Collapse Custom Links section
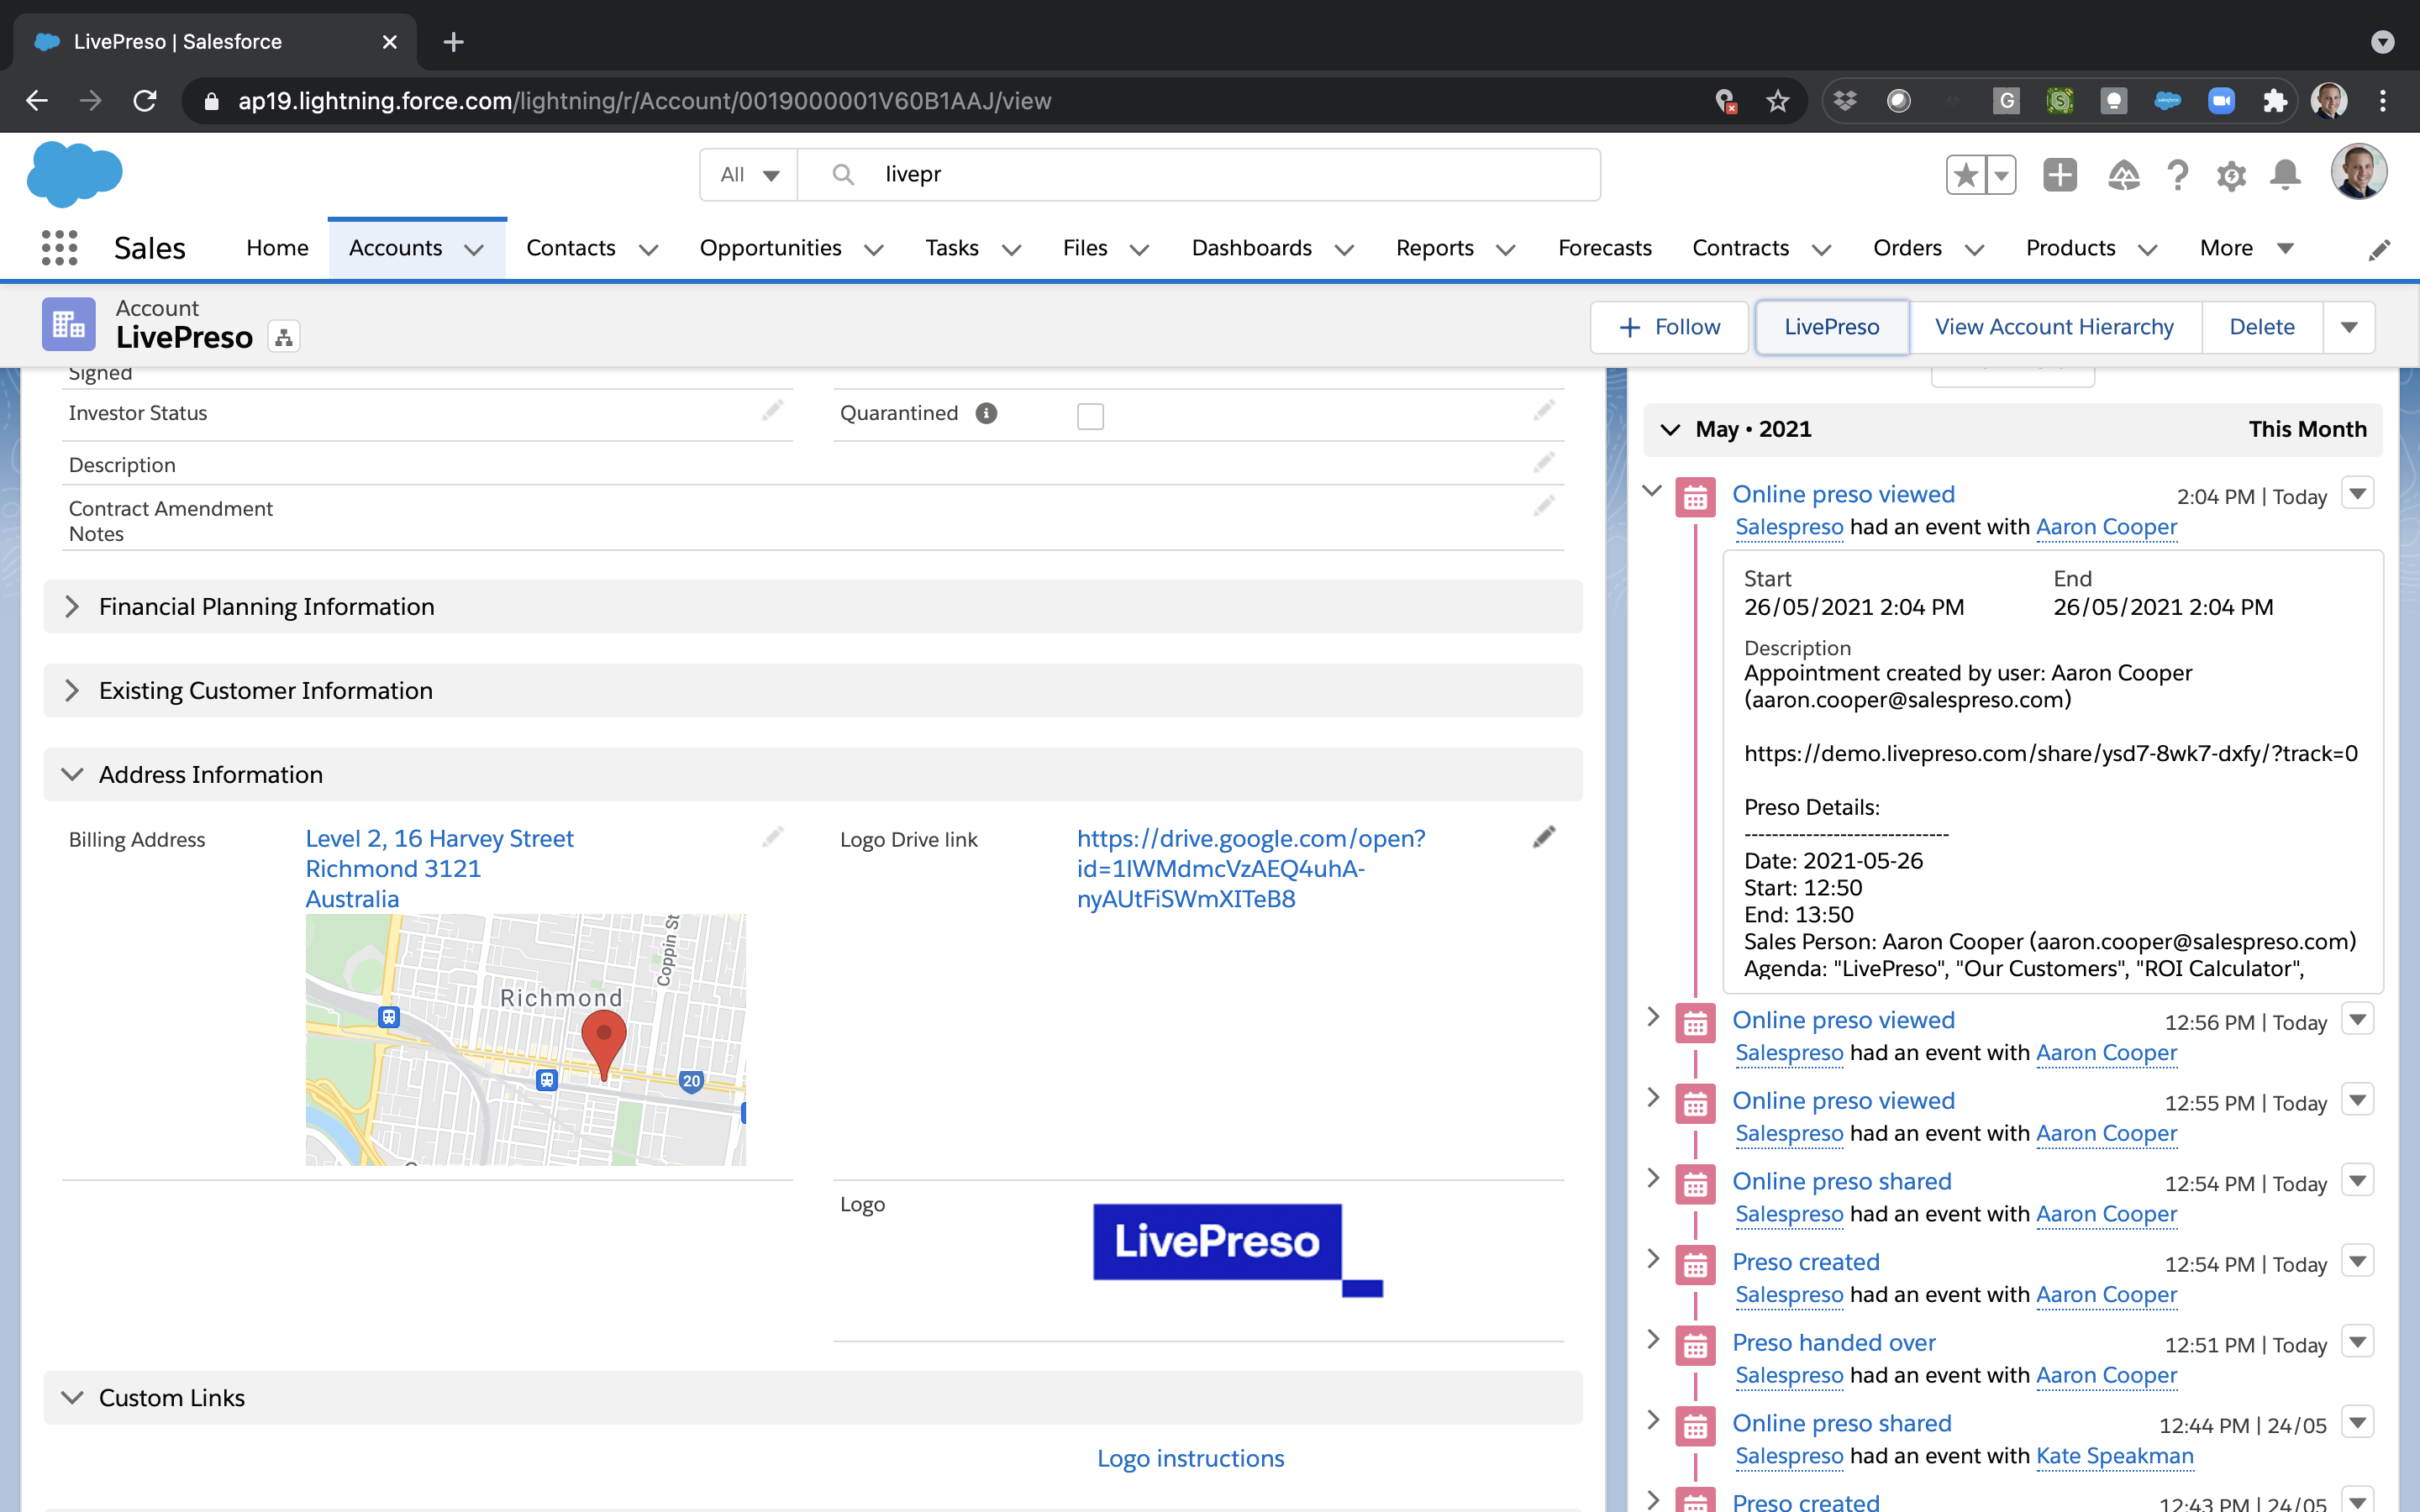The height and width of the screenshot is (1512, 2420). point(812,1398)
